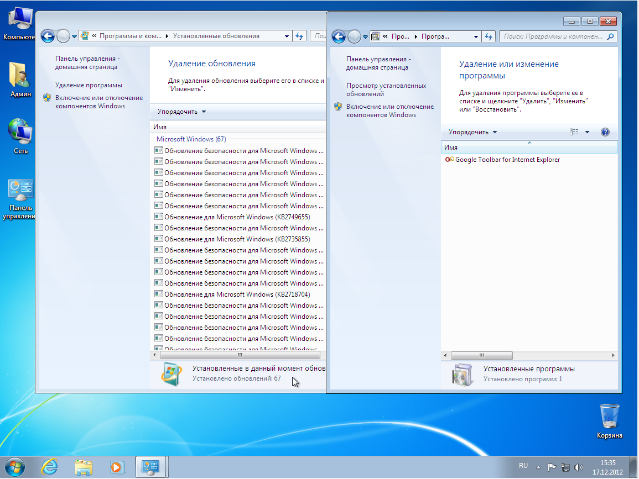
Task: Open Windows components link in Programs window
Action: tap(390, 110)
